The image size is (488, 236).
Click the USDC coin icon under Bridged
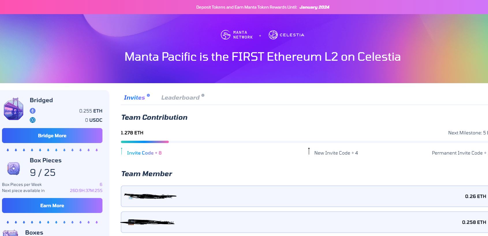pyautogui.click(x=33, y=120)
